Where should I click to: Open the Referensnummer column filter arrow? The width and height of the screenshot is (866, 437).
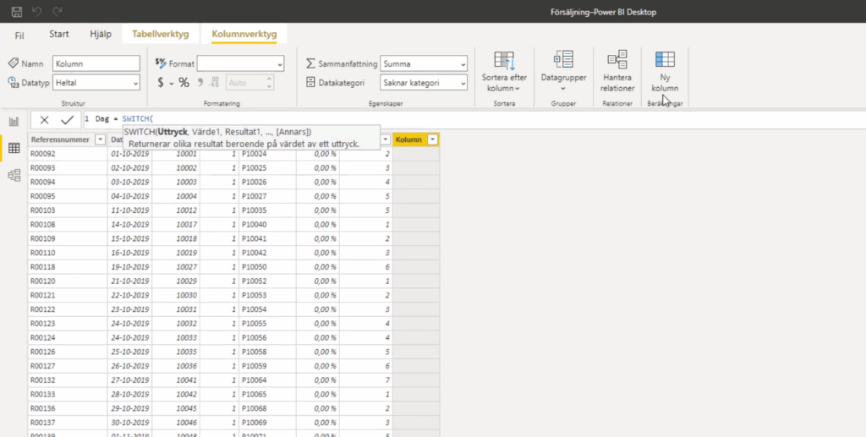pyautogui.click(x=100, y=139)
